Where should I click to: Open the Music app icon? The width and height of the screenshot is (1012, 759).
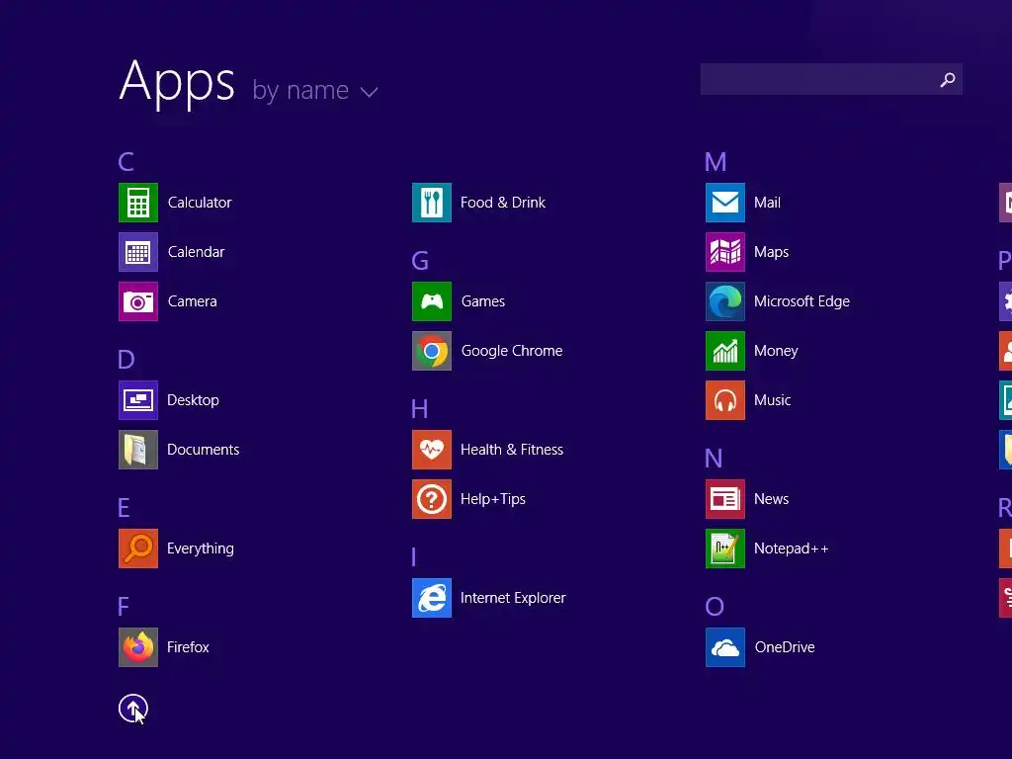pos(725,400)
